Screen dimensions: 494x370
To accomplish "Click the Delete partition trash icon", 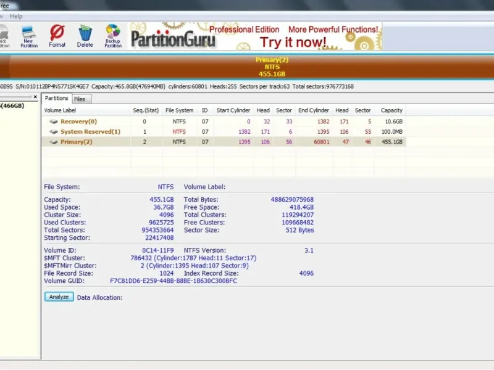I will tap(85, 36).
